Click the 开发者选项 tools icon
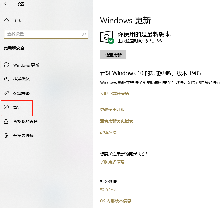This screenshot has width=221, height=208. click(6, 135)
